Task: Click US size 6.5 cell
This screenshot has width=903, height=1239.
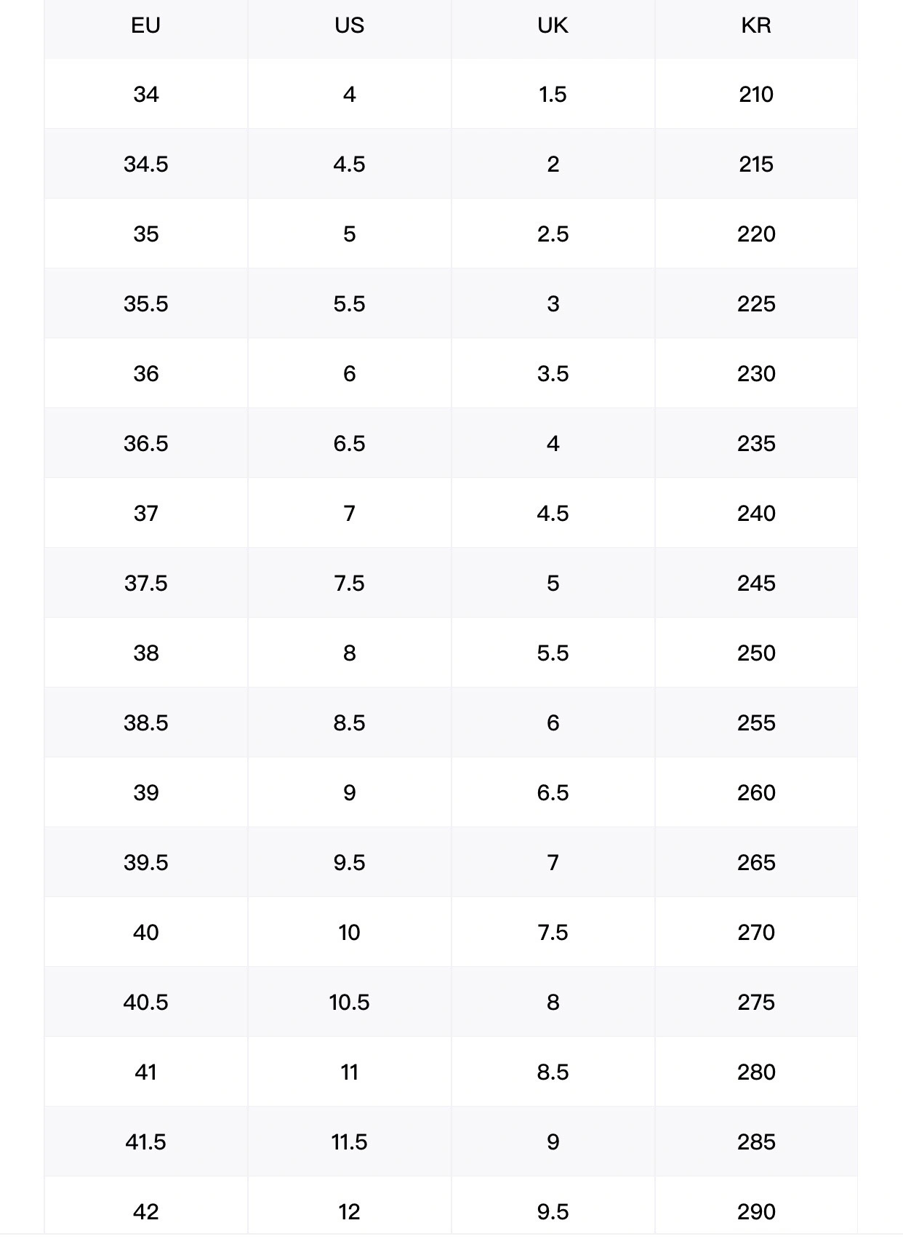Action: tap(349, 444)
